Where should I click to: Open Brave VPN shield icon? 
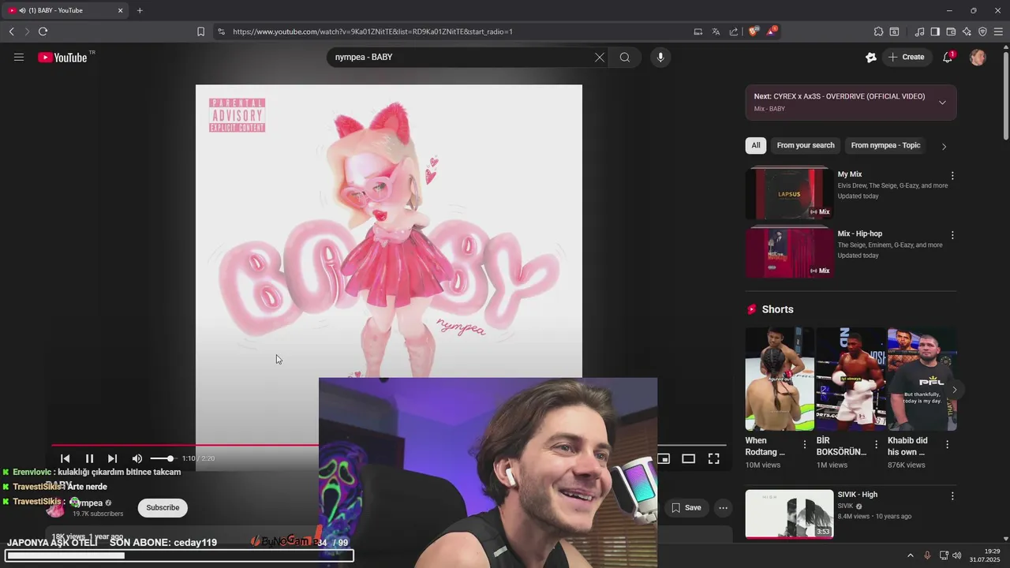click(982, 32)
